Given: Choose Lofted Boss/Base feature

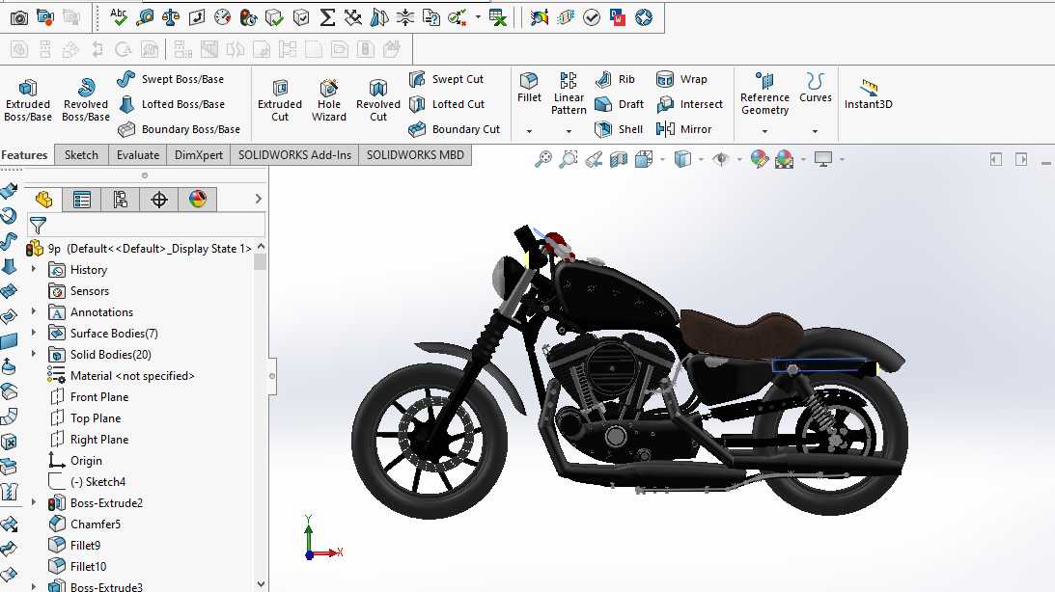Looking at the screenshot, I should [x=171, y=104].
